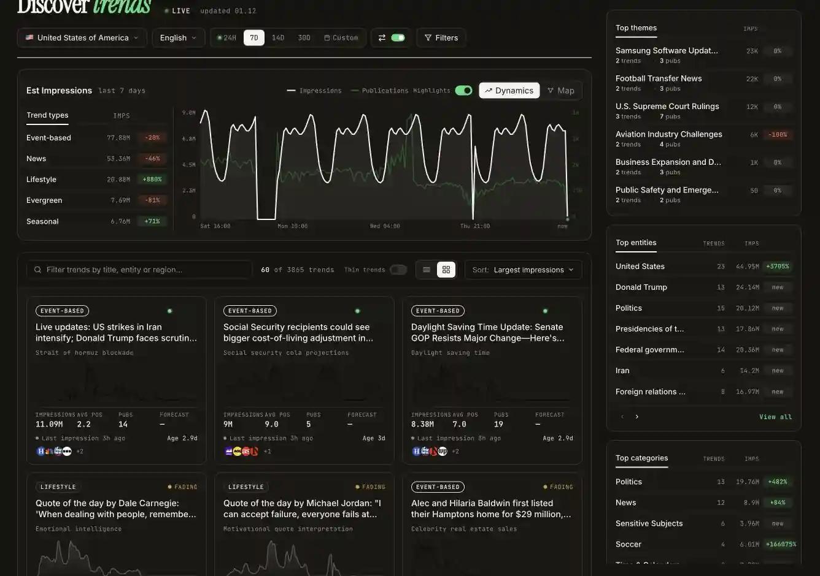Select the 30D time range
This screenshot has height=576, width=820.
pos(304,38)
